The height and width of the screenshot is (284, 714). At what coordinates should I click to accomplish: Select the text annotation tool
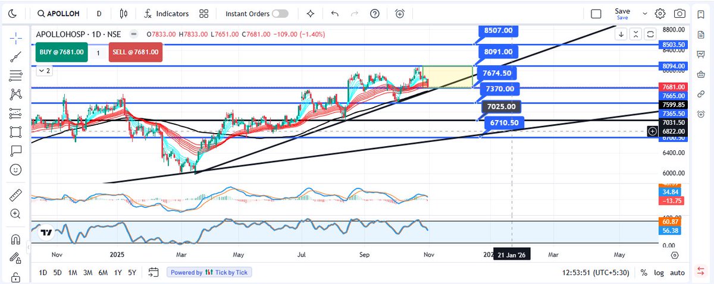click(16, 150)
